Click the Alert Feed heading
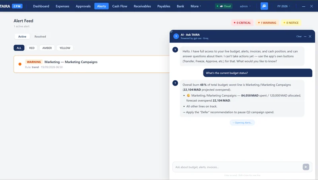 [23, 21]
